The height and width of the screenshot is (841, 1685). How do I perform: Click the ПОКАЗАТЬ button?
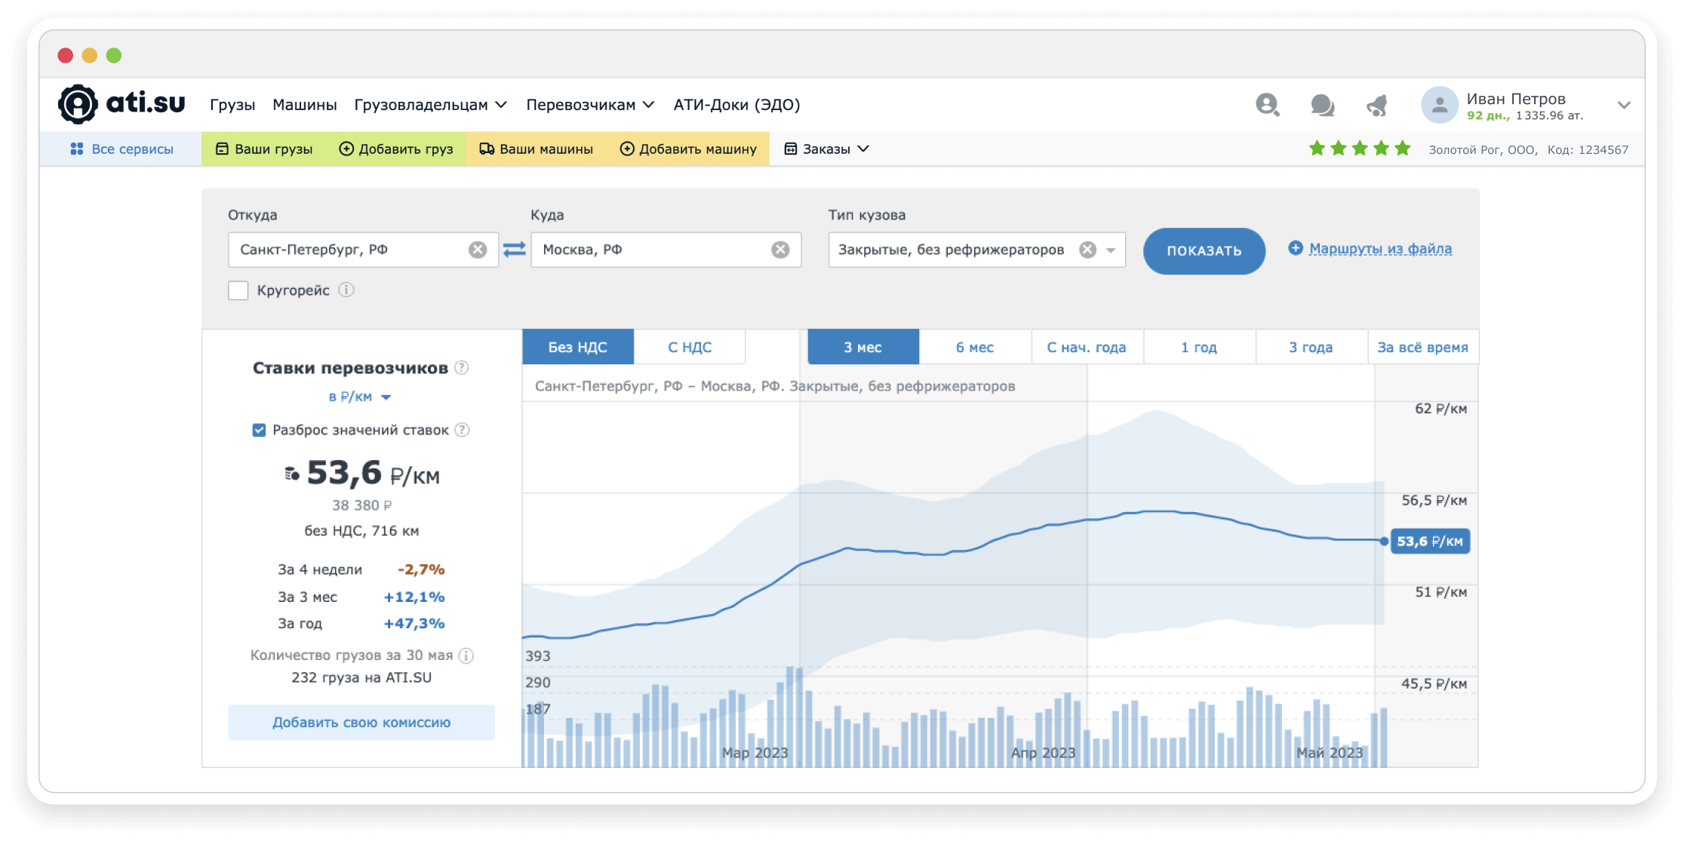[x=1204, y=251]
